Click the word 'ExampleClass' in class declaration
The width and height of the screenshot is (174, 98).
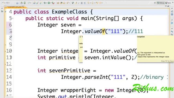click(69, 12)
